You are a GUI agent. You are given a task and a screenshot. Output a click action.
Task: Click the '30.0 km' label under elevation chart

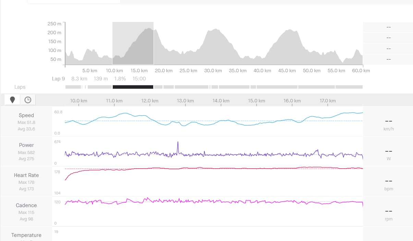point(213,71)
